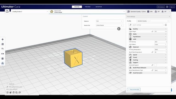
Task: Select the Support Blocker tool
Action: 2,63
